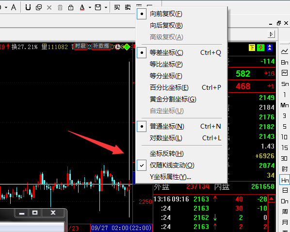Click the lock drawing icon
This screenshot has width=290, height=232.
pyautogui.click(x=71, y=7)
